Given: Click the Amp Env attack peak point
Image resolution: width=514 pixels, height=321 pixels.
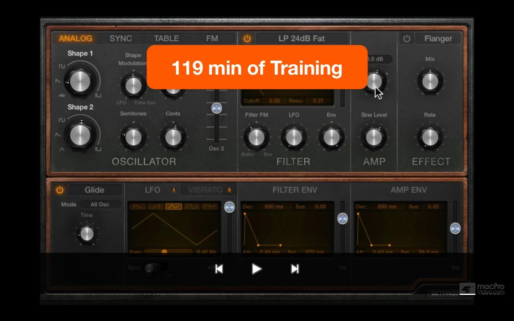Looking at the screenshot, I should [x=358, y=214].
